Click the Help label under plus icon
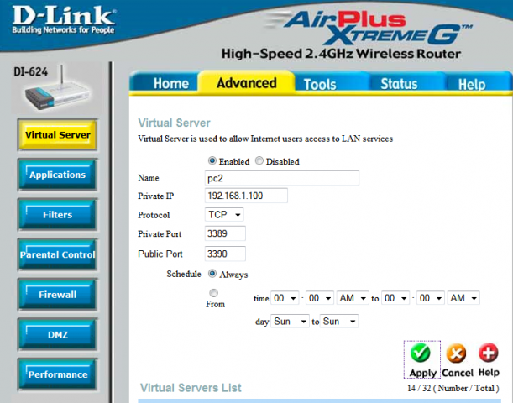 coord(489,372)
